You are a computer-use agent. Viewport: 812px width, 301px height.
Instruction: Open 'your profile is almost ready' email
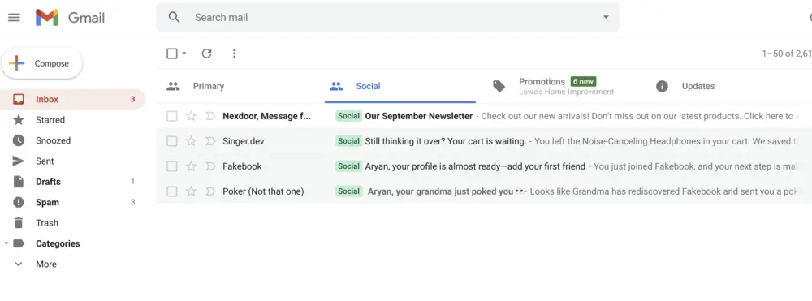pos(475,166)
